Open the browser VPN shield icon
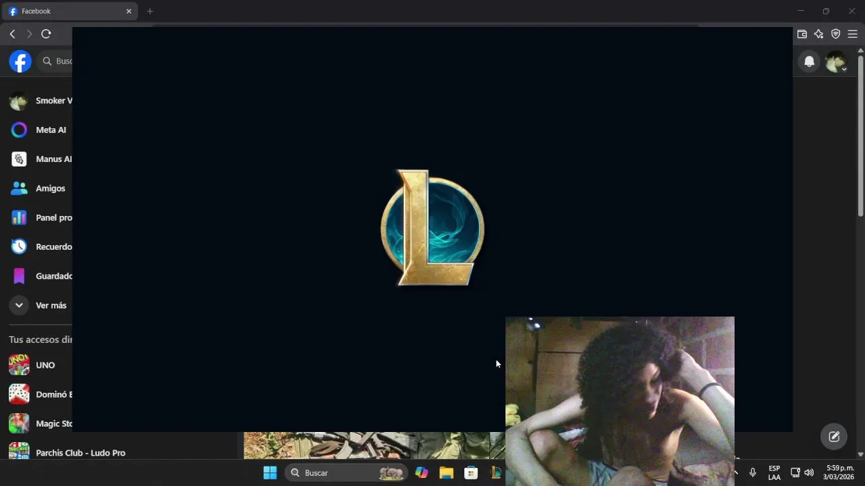The height and width of the screenshot is (486, 865). point(836,34)
